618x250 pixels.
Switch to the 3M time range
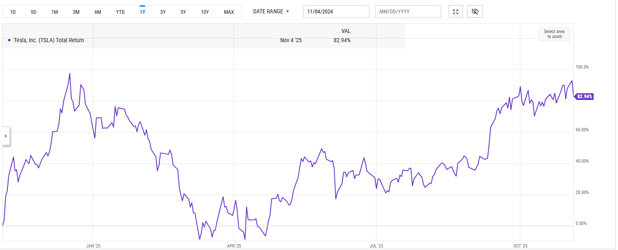pos(76,12)
